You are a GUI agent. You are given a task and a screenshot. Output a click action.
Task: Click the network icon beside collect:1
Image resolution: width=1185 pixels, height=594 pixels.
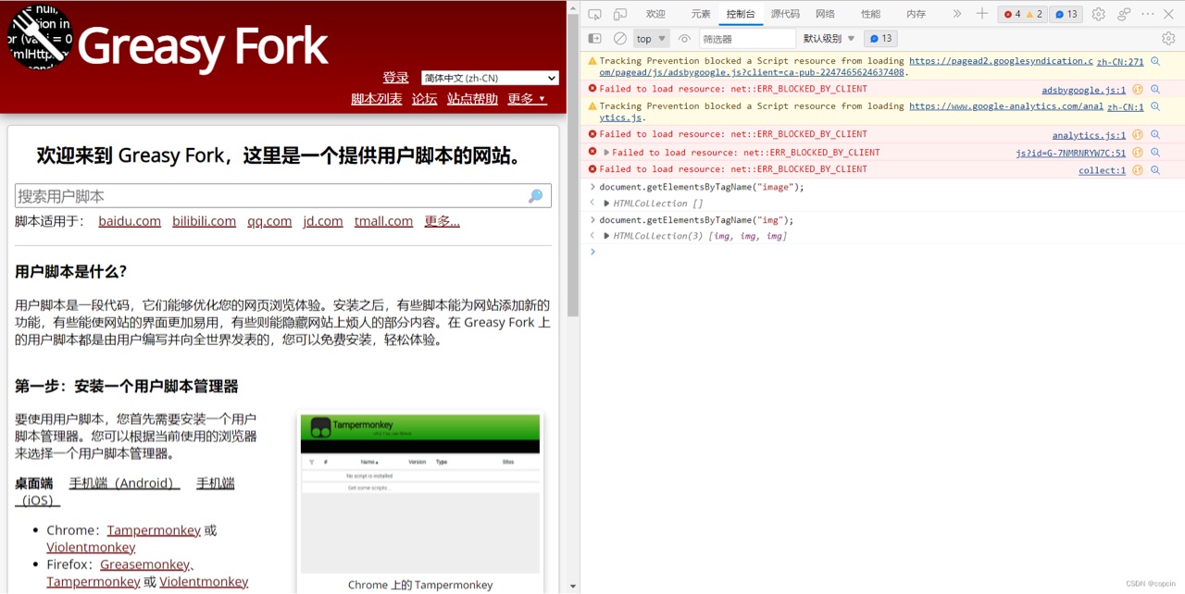[1138, 170]
